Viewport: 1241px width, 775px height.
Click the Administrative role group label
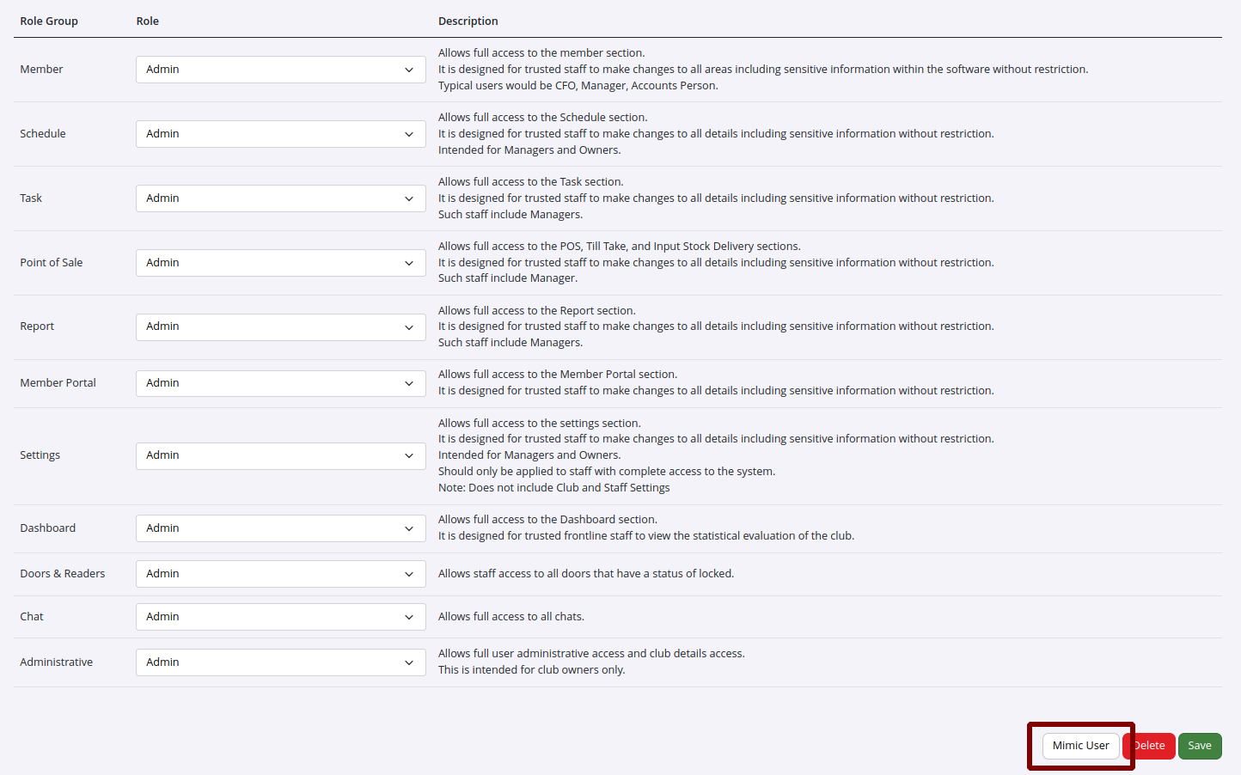(x=57, y=662)
